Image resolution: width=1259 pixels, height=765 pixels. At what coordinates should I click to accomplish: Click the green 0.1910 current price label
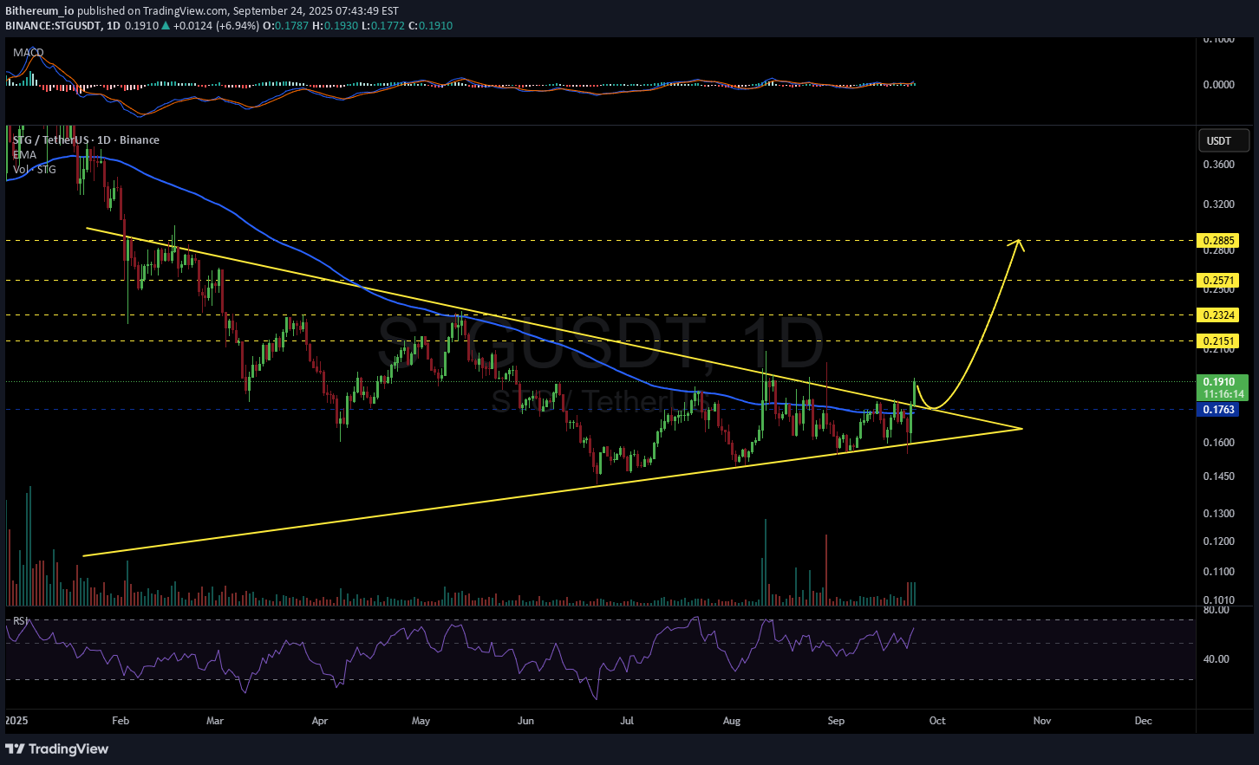[1221, 381]
